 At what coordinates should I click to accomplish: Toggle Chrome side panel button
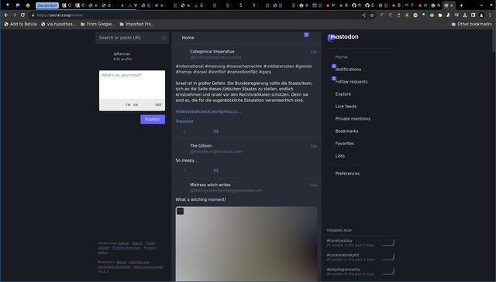coord(473,15)
